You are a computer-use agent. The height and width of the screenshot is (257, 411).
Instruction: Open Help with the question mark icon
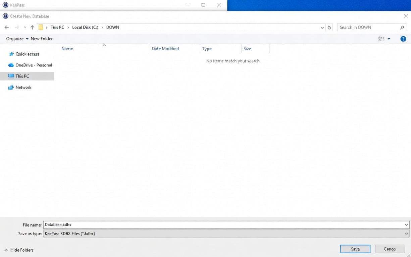click(403, 39)
